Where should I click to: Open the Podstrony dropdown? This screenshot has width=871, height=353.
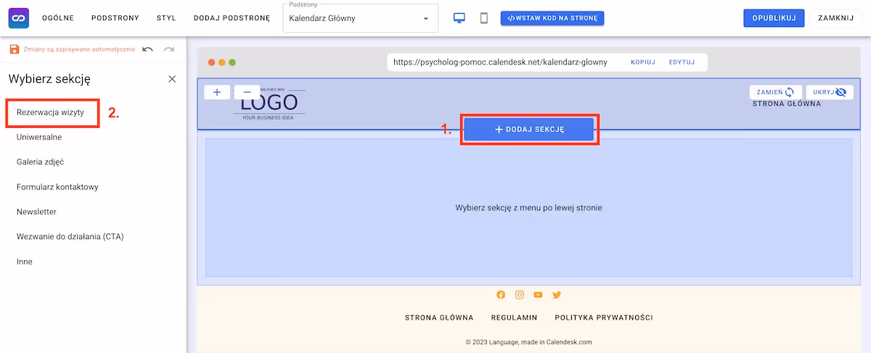coord(360,18)
